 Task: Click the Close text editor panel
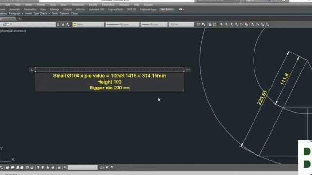pyautogui.click(x=74, y=14)
